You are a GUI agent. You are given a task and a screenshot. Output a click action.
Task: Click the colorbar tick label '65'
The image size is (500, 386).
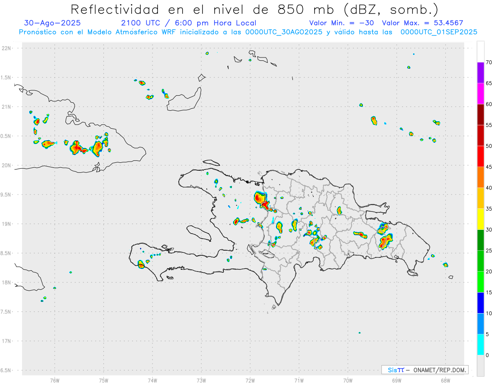[x=489, y=83]
